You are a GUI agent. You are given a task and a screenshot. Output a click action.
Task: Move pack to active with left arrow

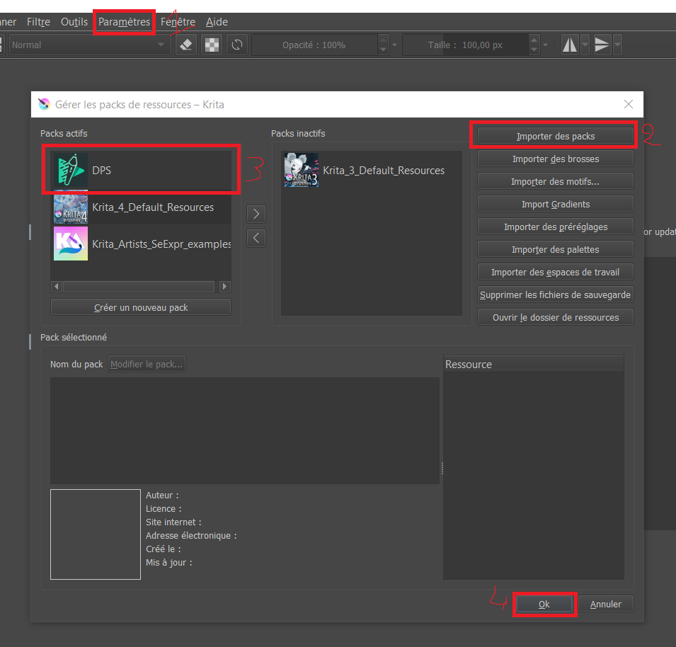tap(256, 238)
